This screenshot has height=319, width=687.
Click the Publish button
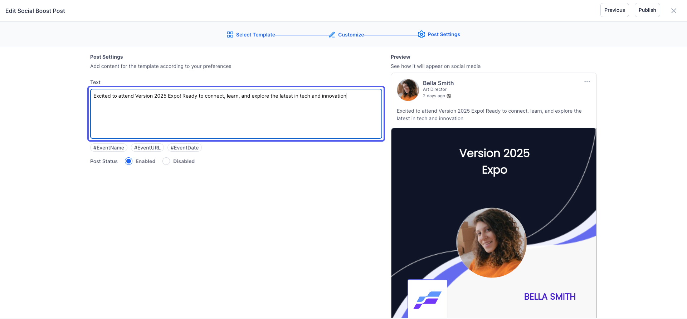tap(647, 10)
